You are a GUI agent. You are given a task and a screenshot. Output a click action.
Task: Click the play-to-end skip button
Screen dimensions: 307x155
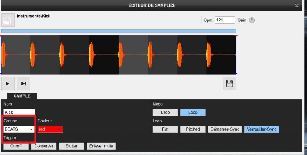(x=23, y=83)
